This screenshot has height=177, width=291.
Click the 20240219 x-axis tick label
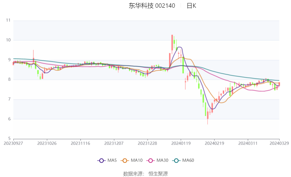pyautogui.click(x=214, y=143)
